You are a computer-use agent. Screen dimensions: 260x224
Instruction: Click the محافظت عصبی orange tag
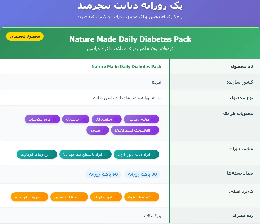click(69, 197)
